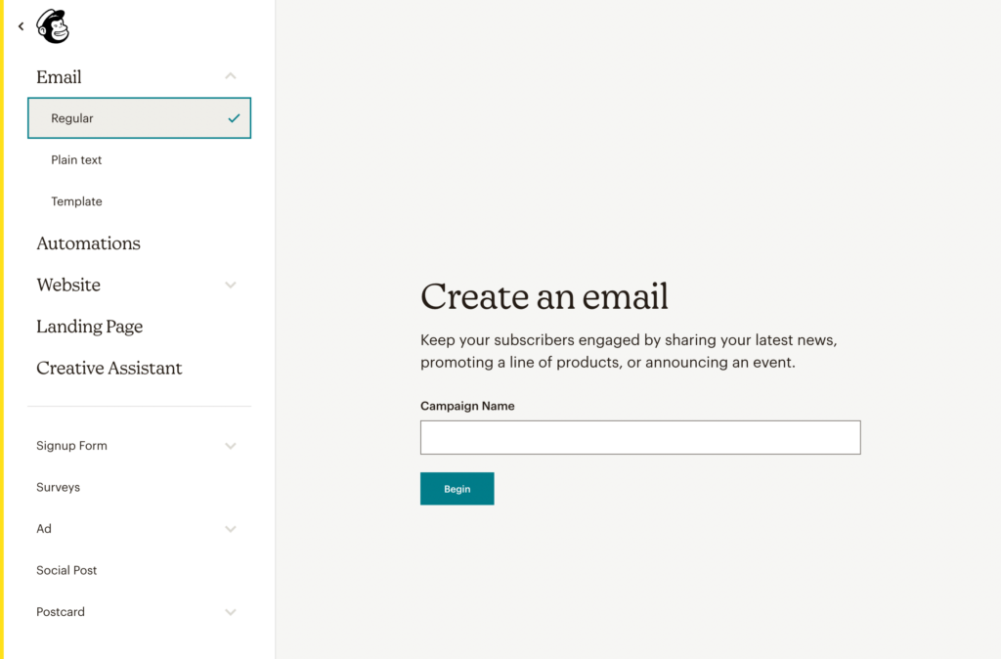1001x659 pixels.
Task: Open the Automations section
Action: click(88, 243)
